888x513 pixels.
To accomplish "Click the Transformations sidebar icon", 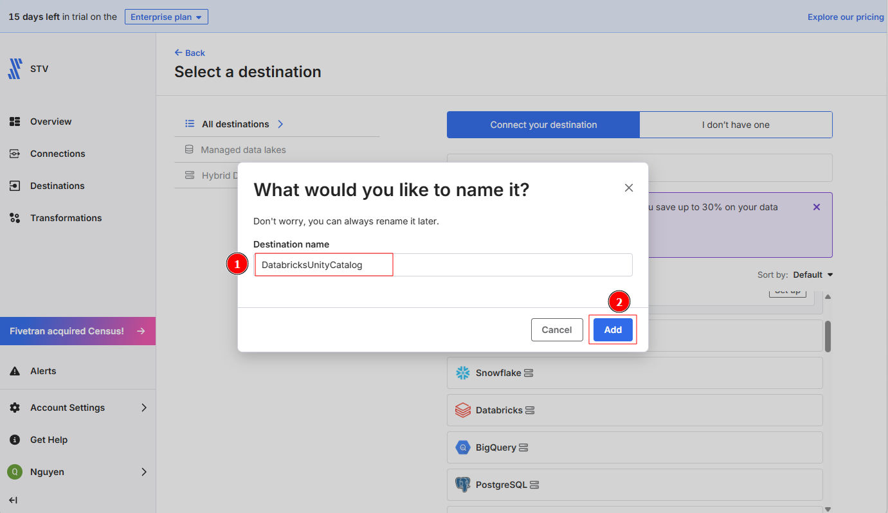I will 15,218.
